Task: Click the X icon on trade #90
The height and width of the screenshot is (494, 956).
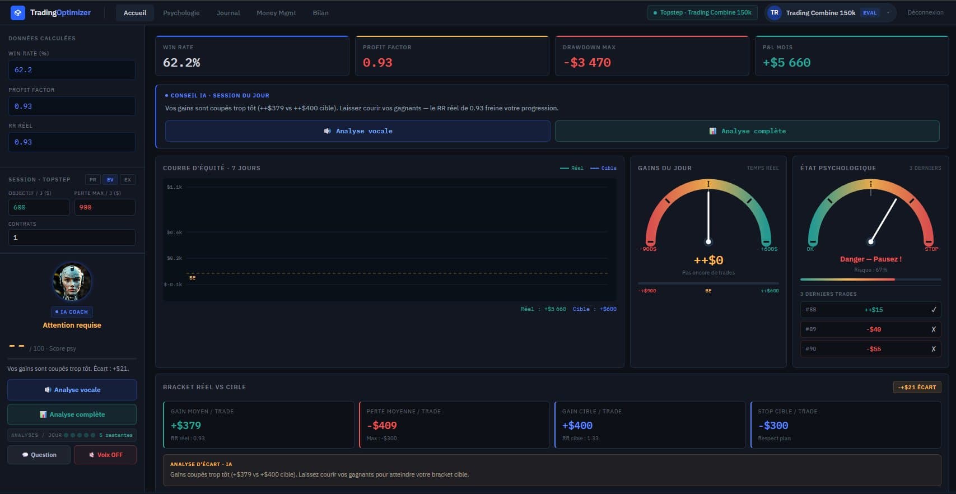Action: pyautogui.click(x=934, y=349)
